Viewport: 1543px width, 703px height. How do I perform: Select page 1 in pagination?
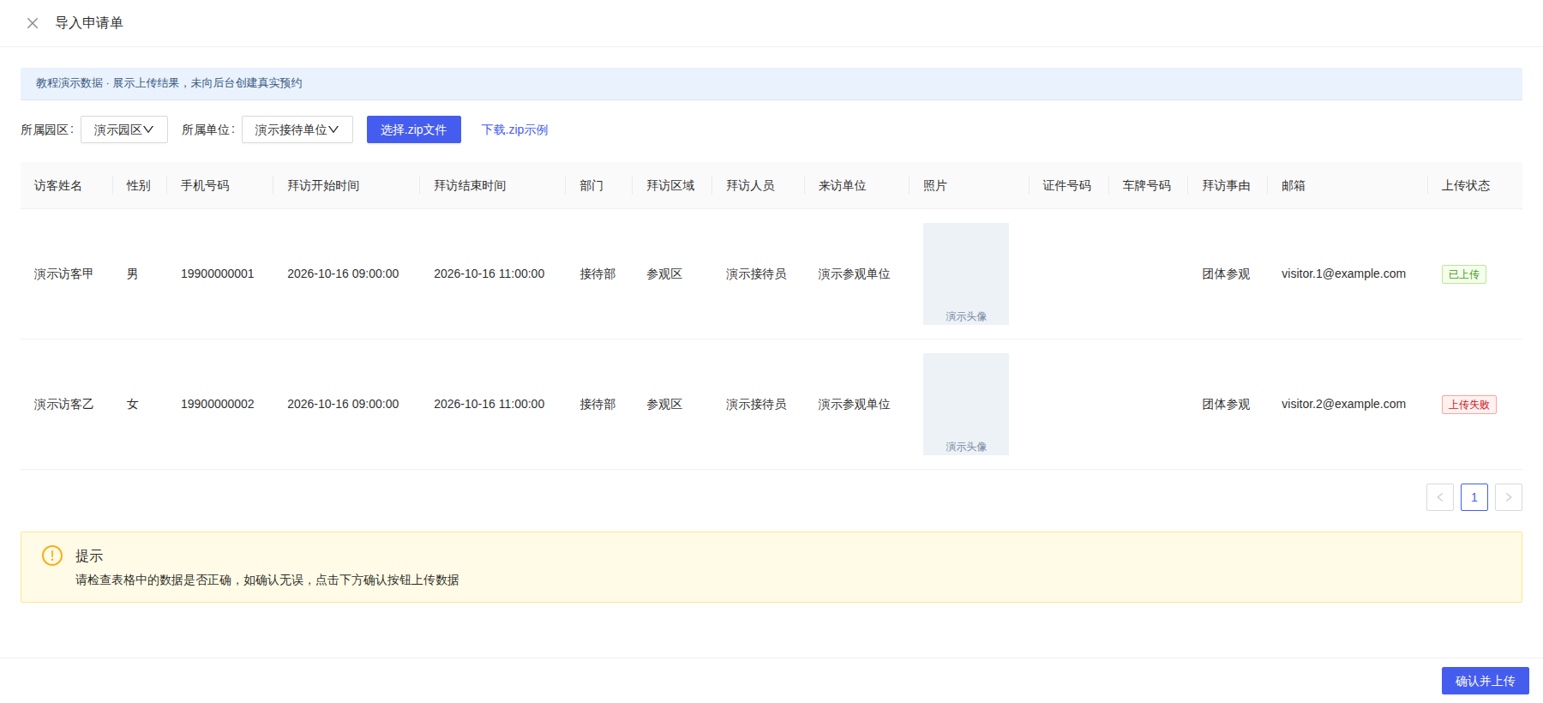pyautogui.click(x=1474, y=497)
